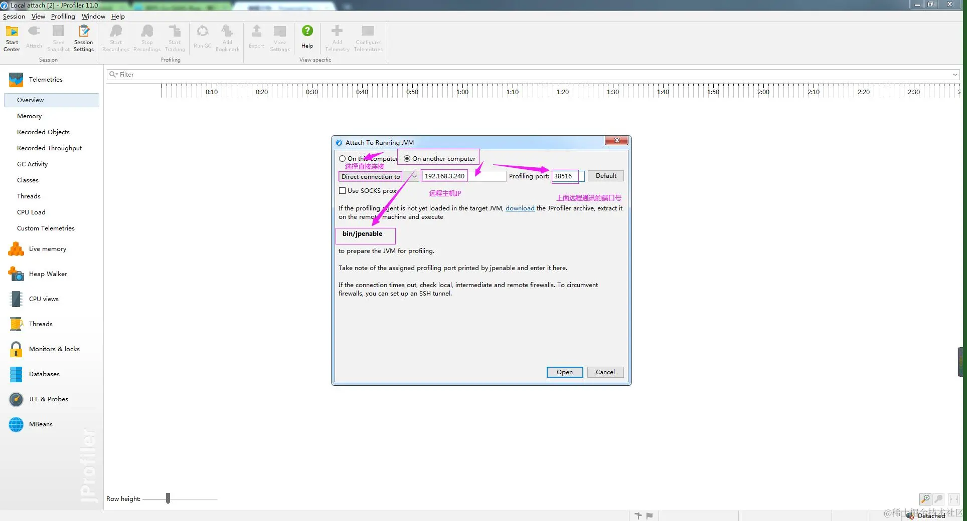
Task: Click the Run GC icon
Action: [x=202, y=38]
